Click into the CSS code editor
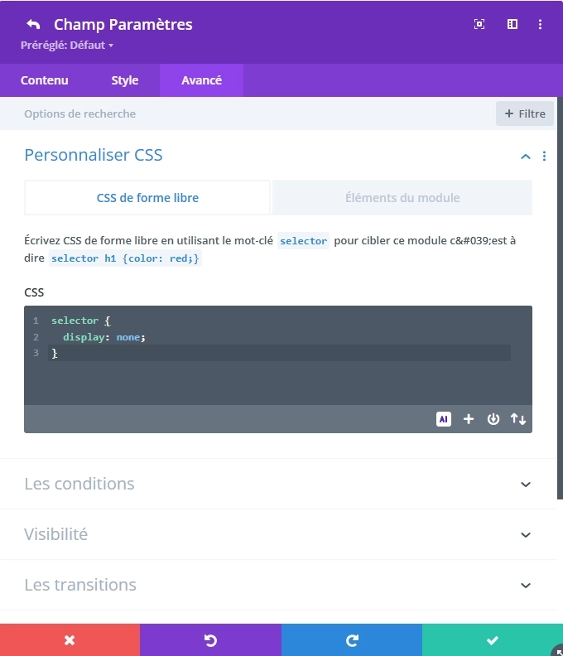 click(x=278, y=355)
